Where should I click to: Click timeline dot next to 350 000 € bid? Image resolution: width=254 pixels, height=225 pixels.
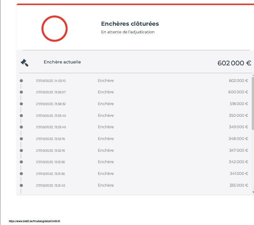tap(21, 116)
